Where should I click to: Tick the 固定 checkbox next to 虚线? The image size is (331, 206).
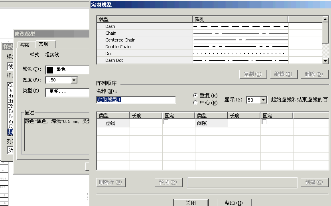pos(166,122)
